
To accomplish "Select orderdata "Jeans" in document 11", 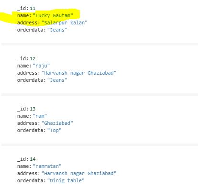I will pyautogui.click(x=57, y=30).
